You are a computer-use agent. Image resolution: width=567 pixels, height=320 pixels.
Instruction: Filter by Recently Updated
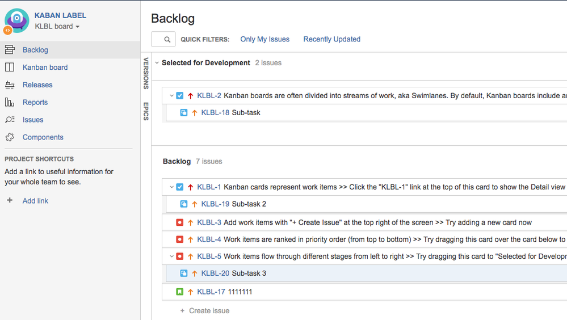pyautogui.click(x=331, y=39)
